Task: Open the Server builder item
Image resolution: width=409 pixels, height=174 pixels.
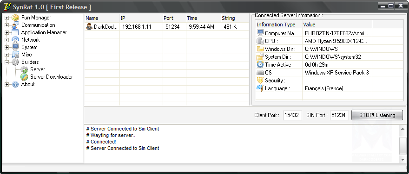Action: tap(37, 69)
